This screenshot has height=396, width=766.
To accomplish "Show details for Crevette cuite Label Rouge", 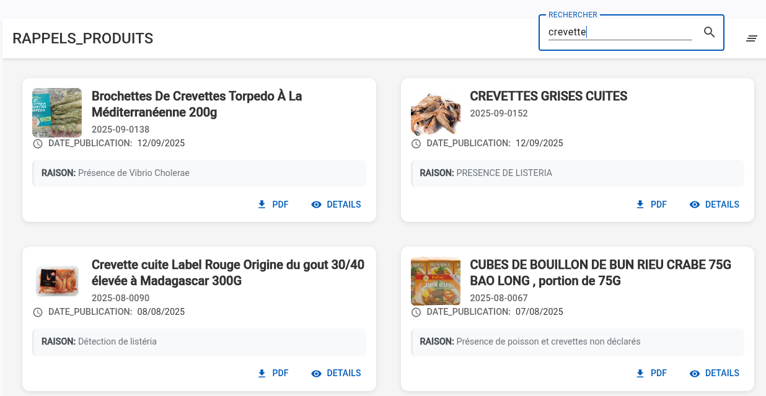I will point(336,373).
